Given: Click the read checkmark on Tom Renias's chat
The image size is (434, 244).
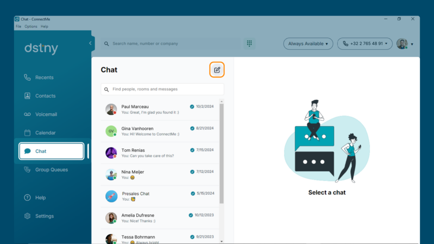Looking at the screenshot, I should pyautogui.click(x=192, y=150).
